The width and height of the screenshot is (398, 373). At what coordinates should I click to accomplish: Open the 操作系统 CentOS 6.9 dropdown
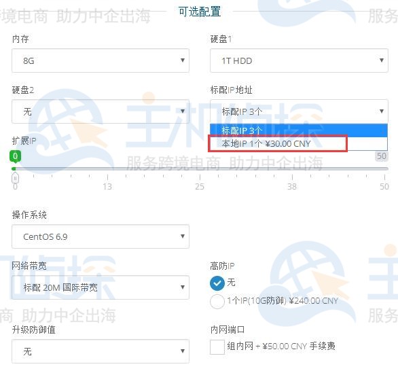coord(101,236)
